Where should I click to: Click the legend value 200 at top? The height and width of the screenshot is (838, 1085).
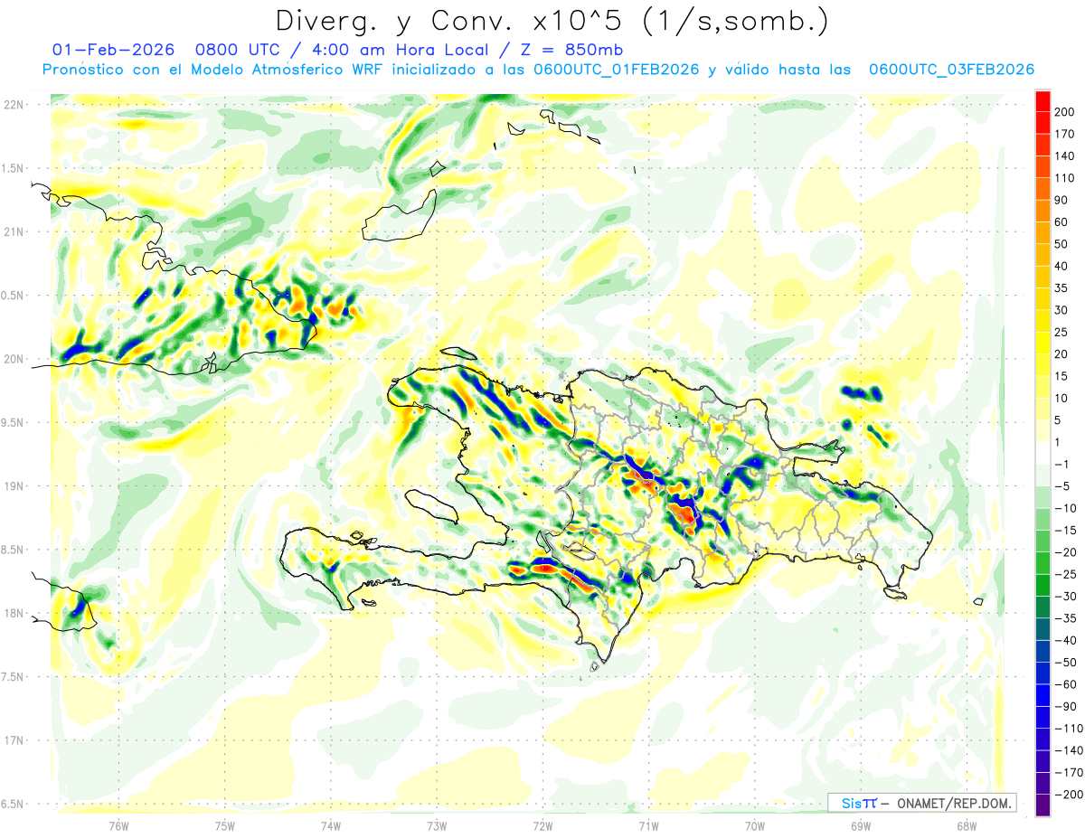click(1065, 112)
